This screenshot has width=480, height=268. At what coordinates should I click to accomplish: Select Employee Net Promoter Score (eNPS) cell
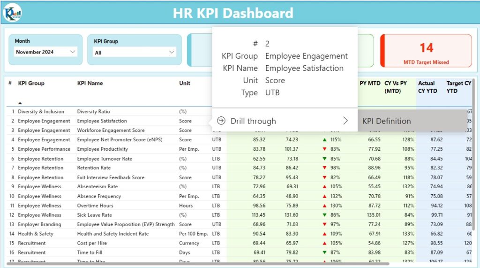point(120,139)
